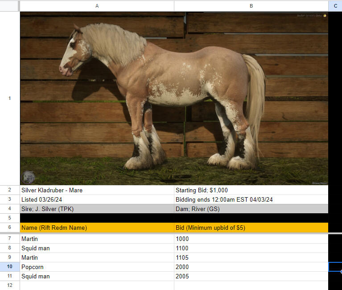Screen dimensions: 342x290
Task: Select the "Dam; River (GS)" cell
Action: pos(251,209)
